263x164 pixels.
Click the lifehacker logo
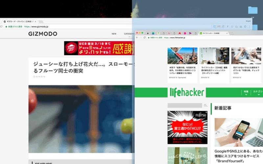(187, 92)
